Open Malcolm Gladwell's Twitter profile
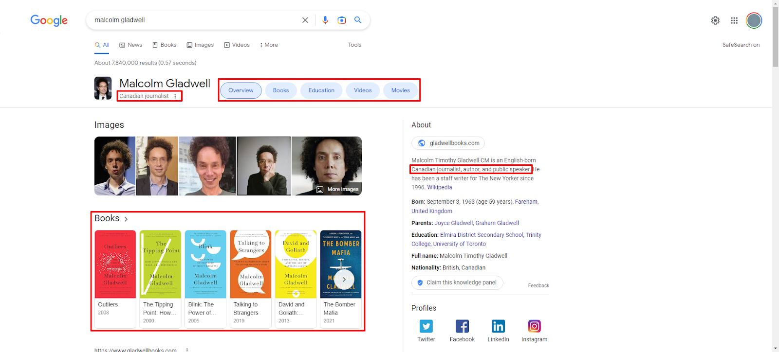779x352 pixels. coord(426,331)
